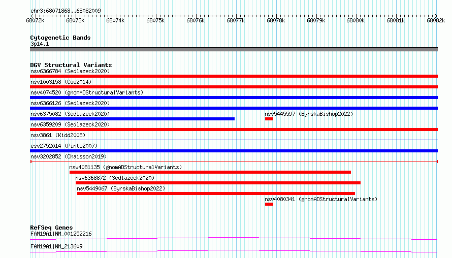Open the RefSeq Genes track heading
Viewport: 452px width, 258px height.
coord(51,228)
